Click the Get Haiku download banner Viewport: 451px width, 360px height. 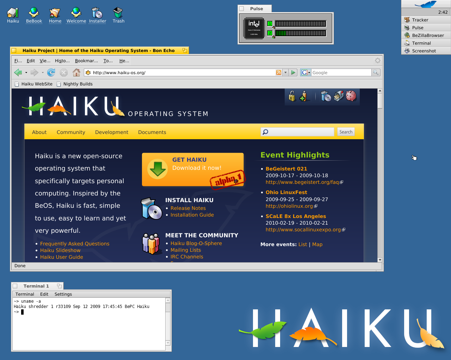point(193,169)
